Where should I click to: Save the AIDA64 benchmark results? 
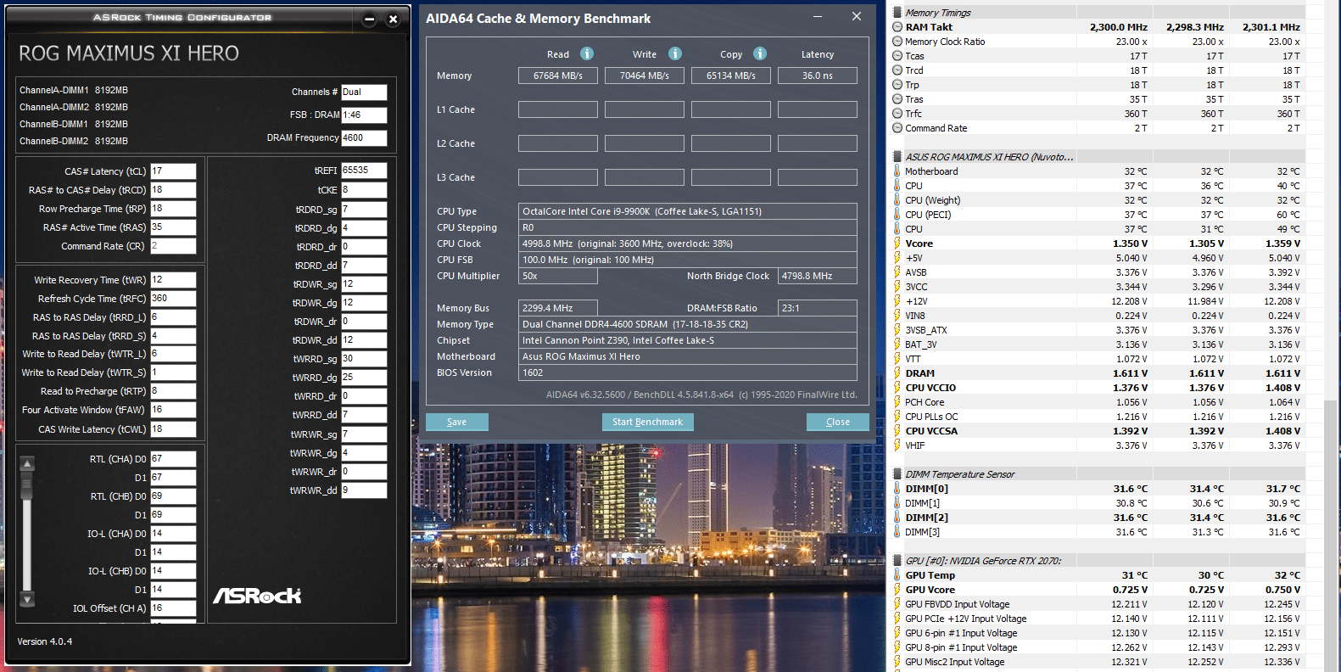pos(456,422)
